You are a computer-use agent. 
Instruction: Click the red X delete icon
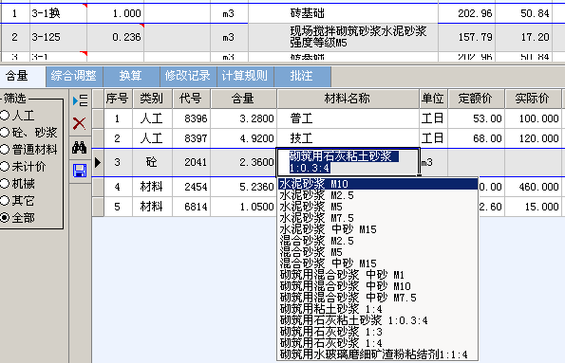click(x=79, y=123)
